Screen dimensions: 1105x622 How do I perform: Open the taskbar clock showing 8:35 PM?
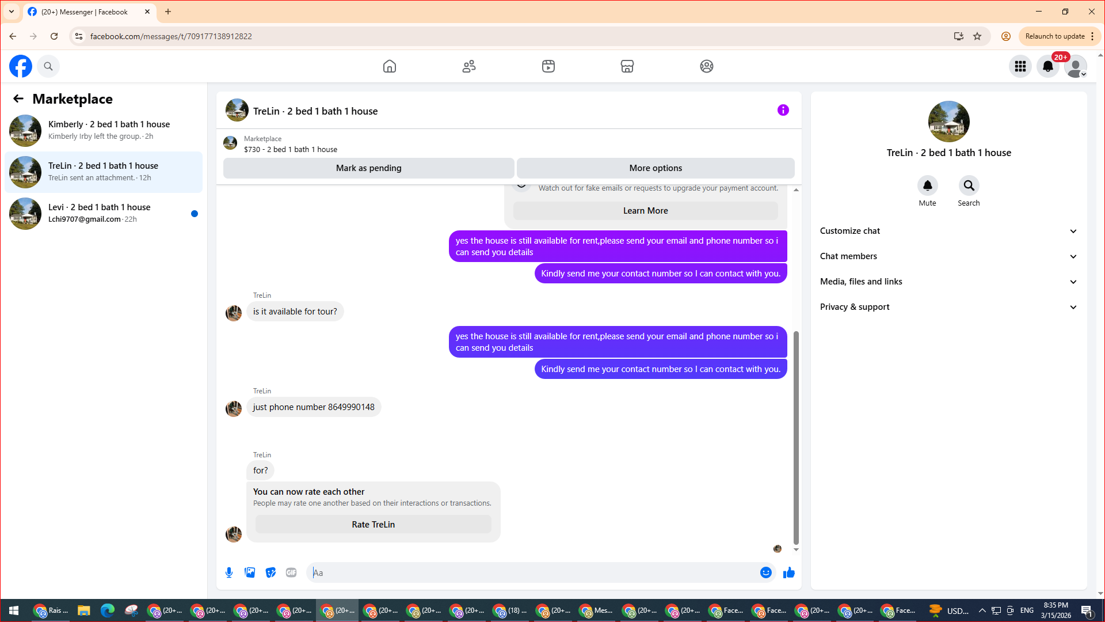point(1056,610)
